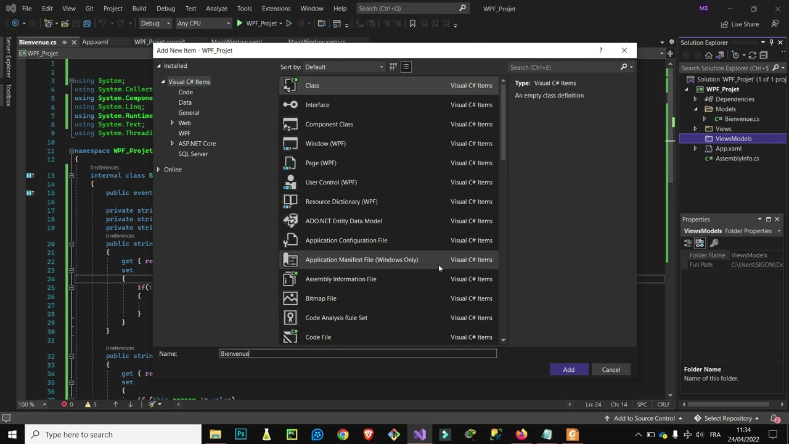Choose Application Manifest File template
This screenshot has width=789, height=444.
pyautogui.click(x=389, y=260)
